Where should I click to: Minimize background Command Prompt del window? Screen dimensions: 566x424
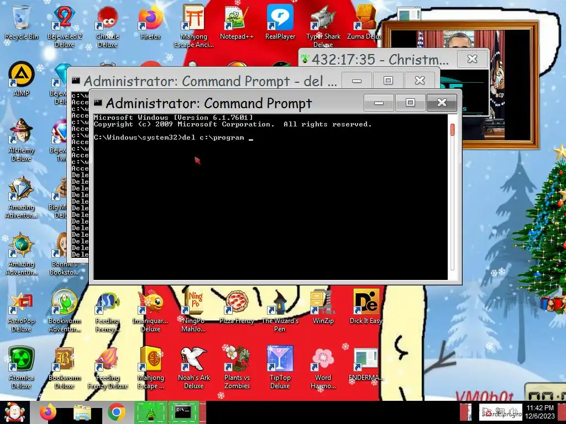(x=357, y=81)
